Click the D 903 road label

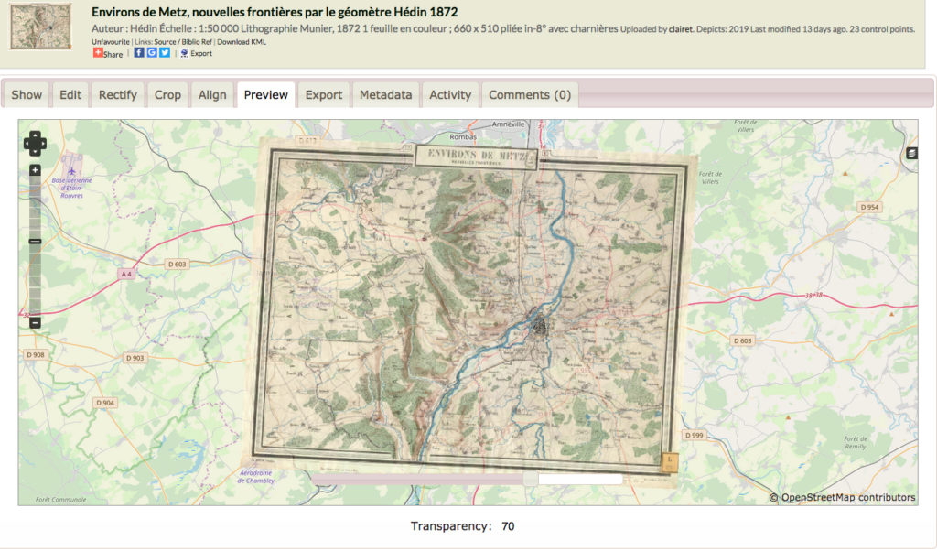(135, 358)
